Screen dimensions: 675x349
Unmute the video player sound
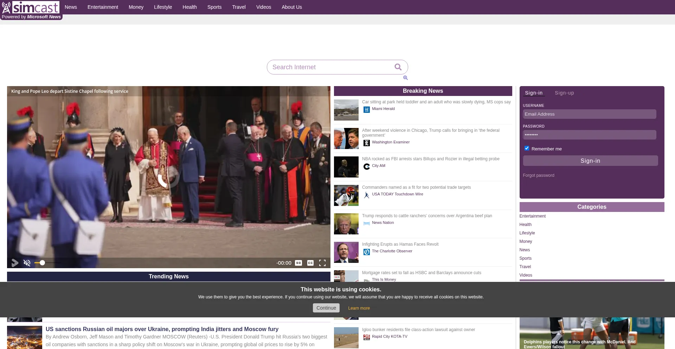click(x=27, y=263)
